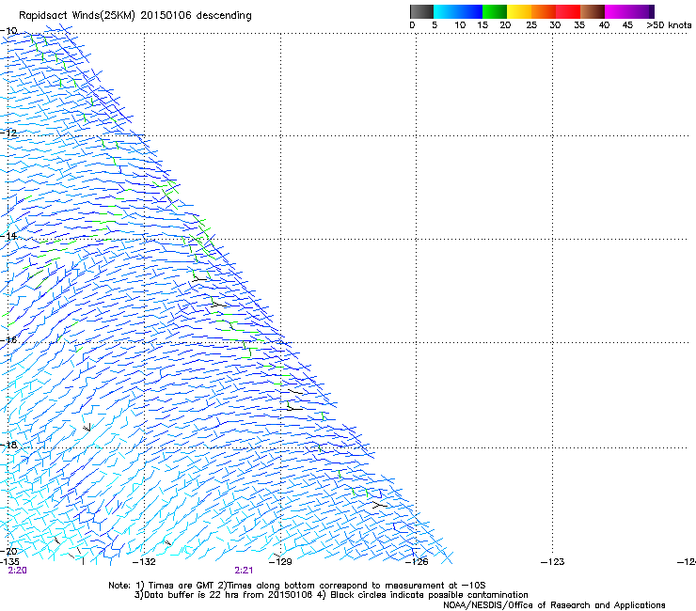Click the NOAA/NESDIS credit line
The width and height of the screenshot is (696, 611).
(554, 605)
